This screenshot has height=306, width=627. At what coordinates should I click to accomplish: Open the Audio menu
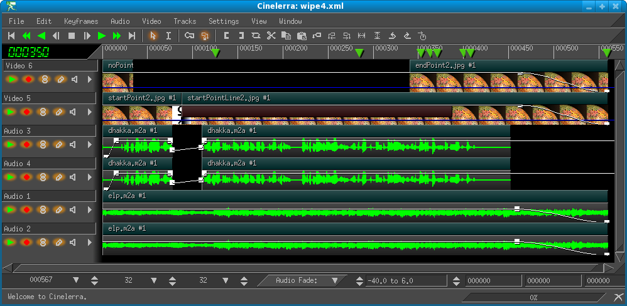[x=120, y=21]
